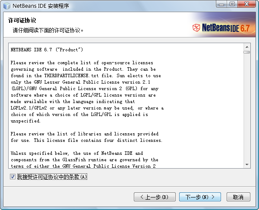Click the NetBeans cube icon in title bar
This screenshot has height=210, width=259.
click(x=7, y=6)
